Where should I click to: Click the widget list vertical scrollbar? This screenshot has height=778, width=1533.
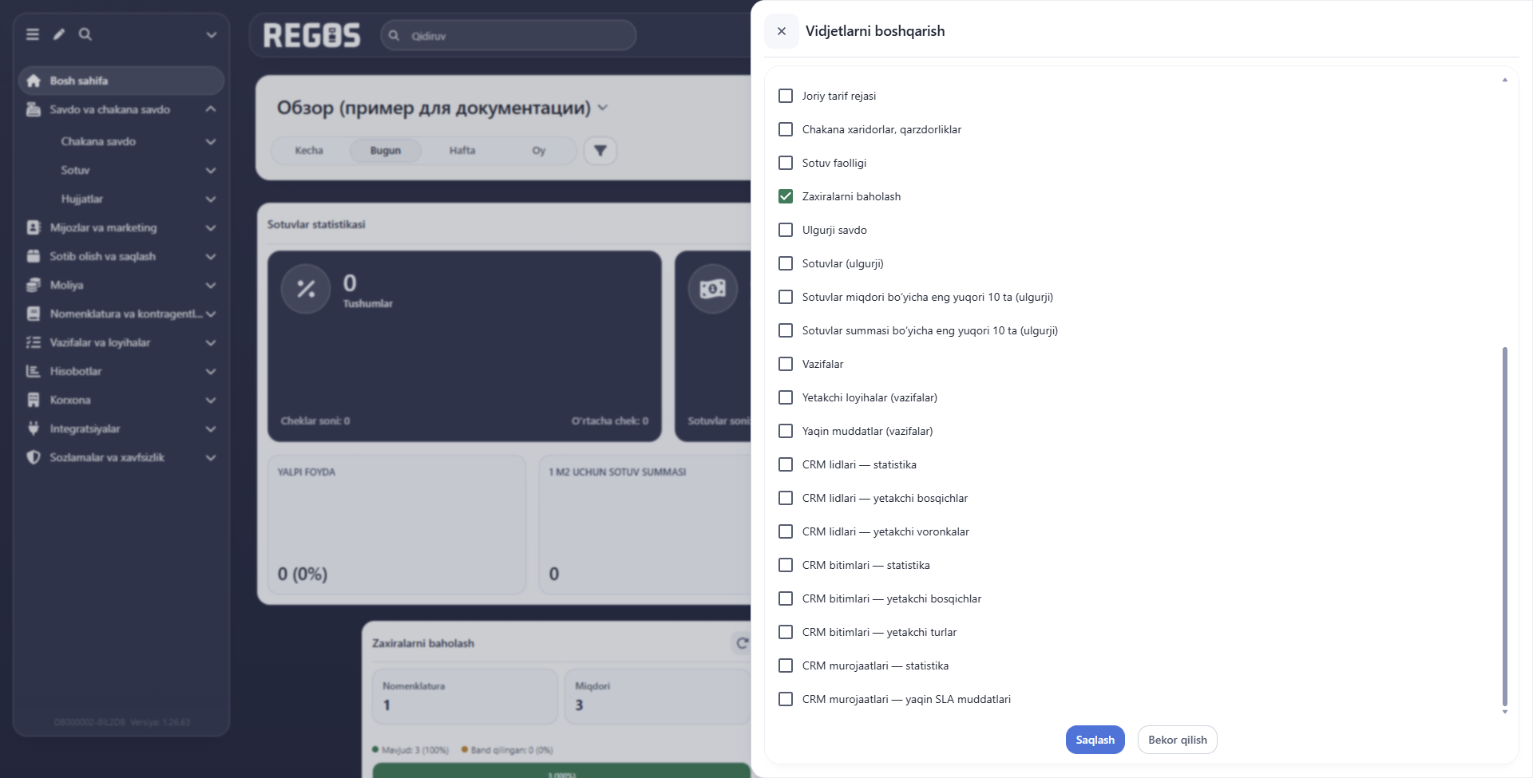(1505, 527)
